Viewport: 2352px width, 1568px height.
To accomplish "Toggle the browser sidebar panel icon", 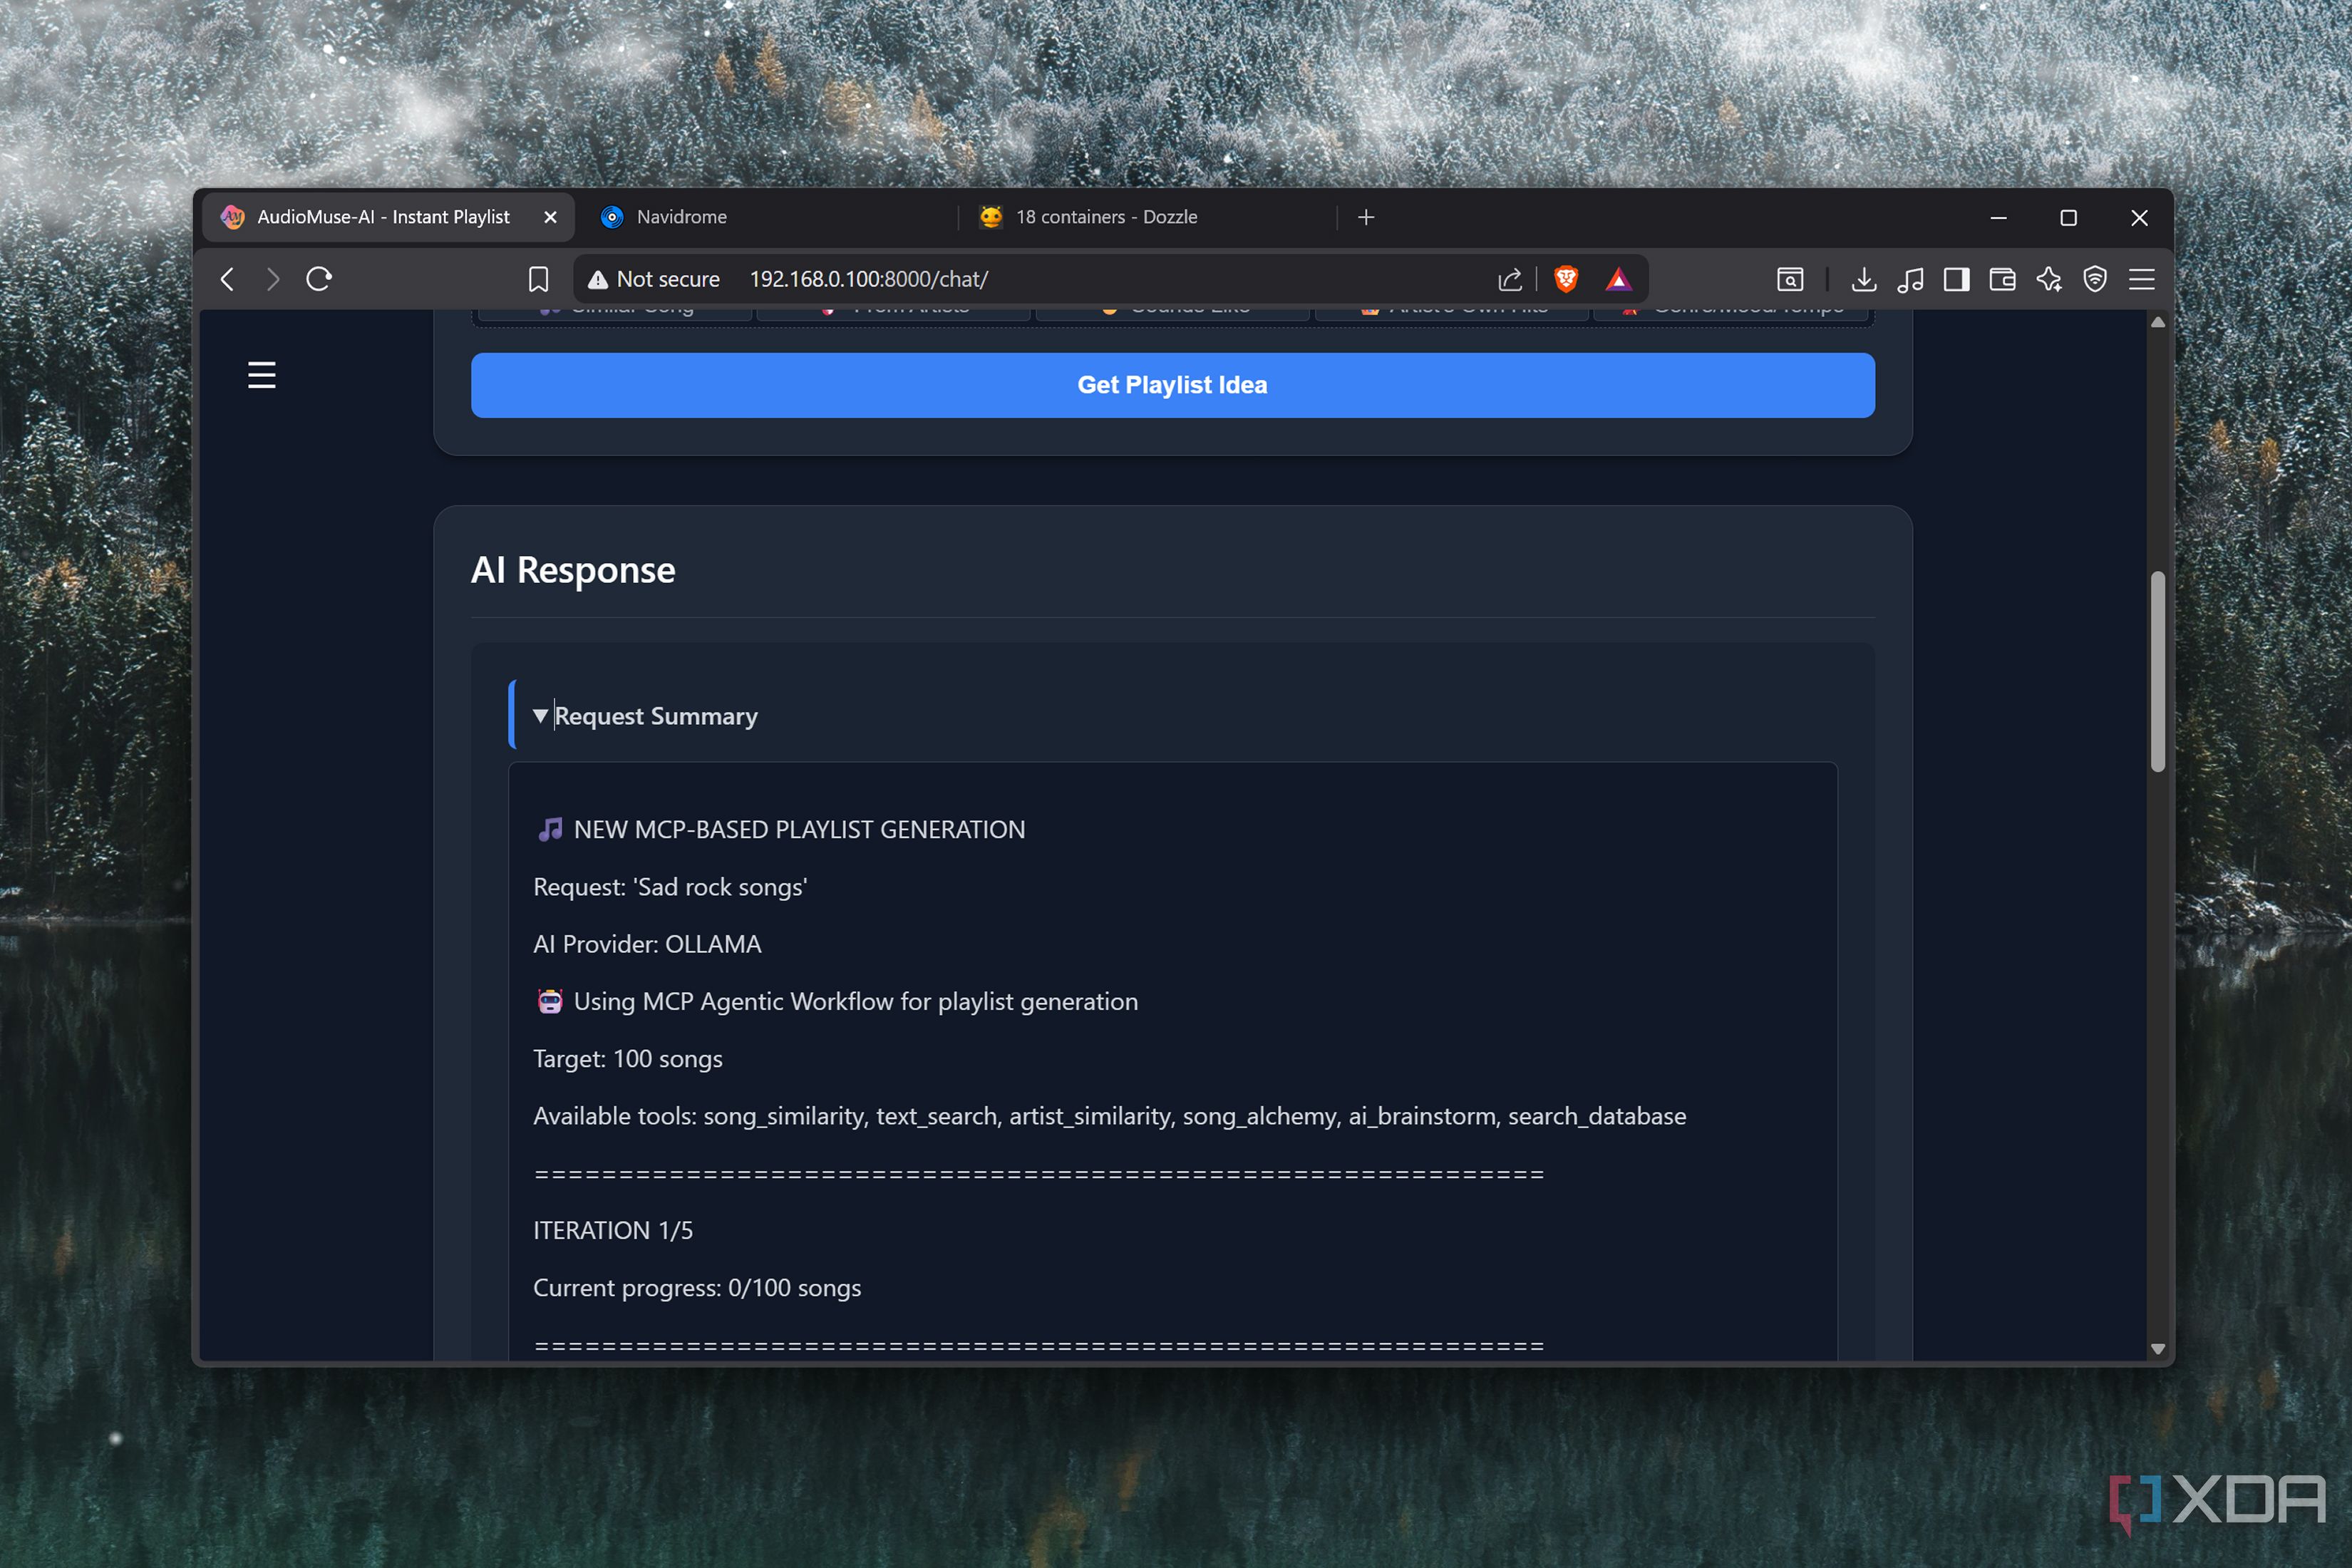I will (1957, 279).
